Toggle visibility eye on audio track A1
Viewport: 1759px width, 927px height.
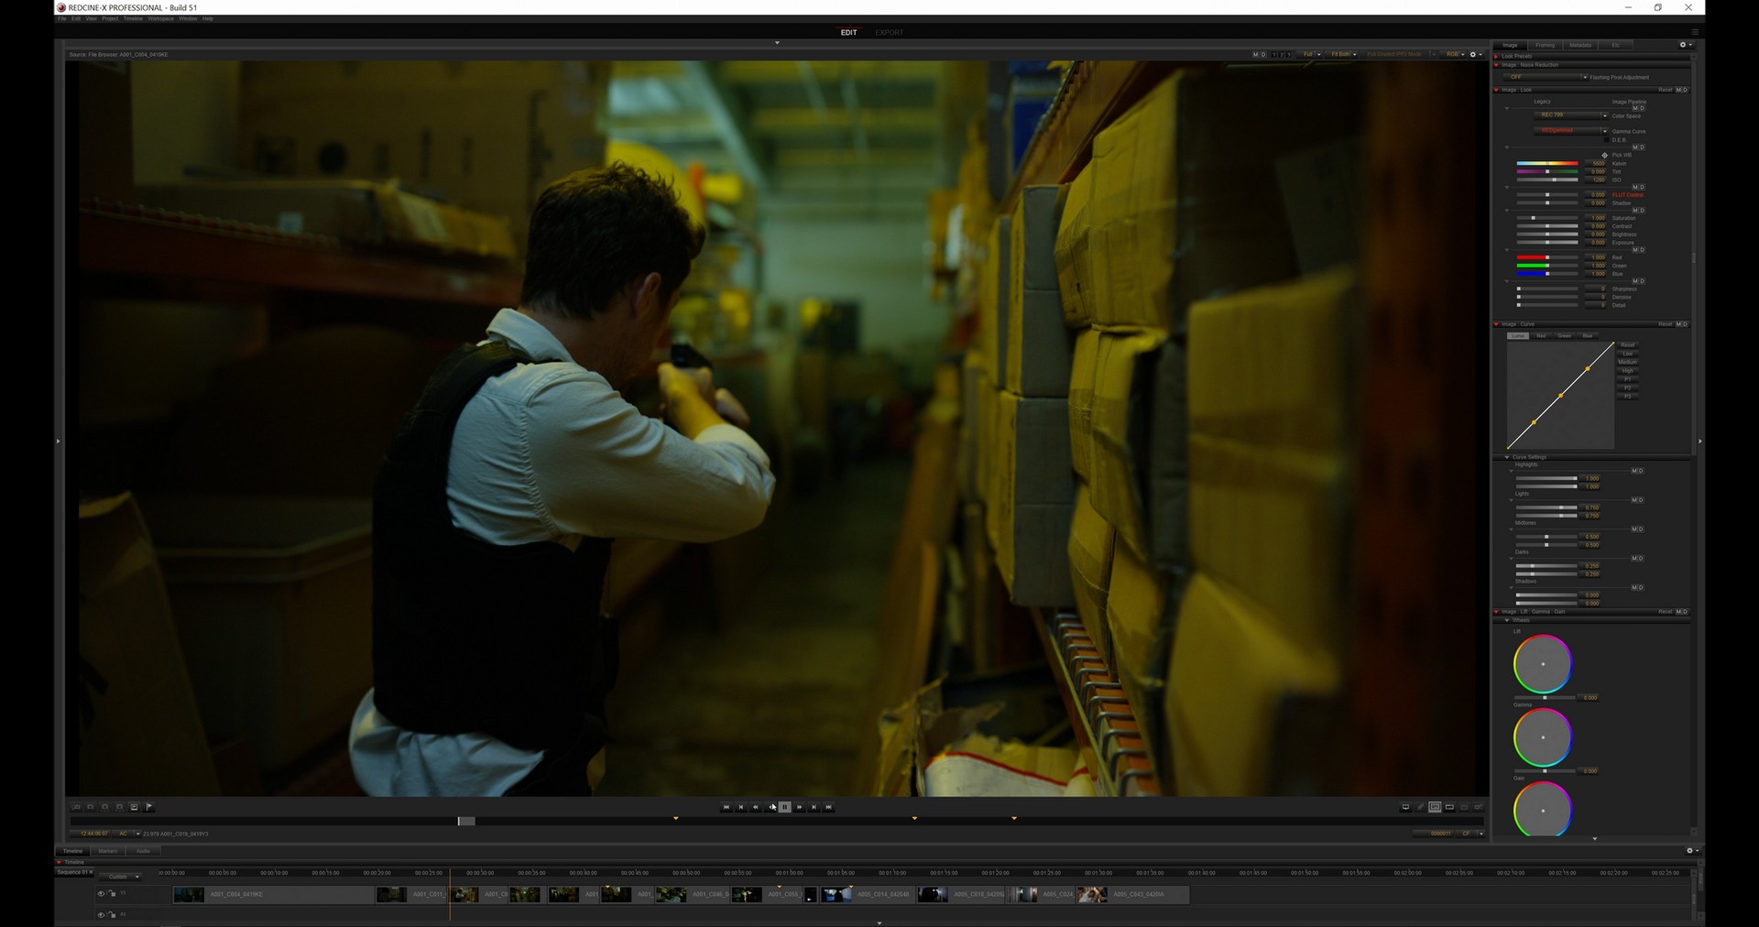[101, 914]
